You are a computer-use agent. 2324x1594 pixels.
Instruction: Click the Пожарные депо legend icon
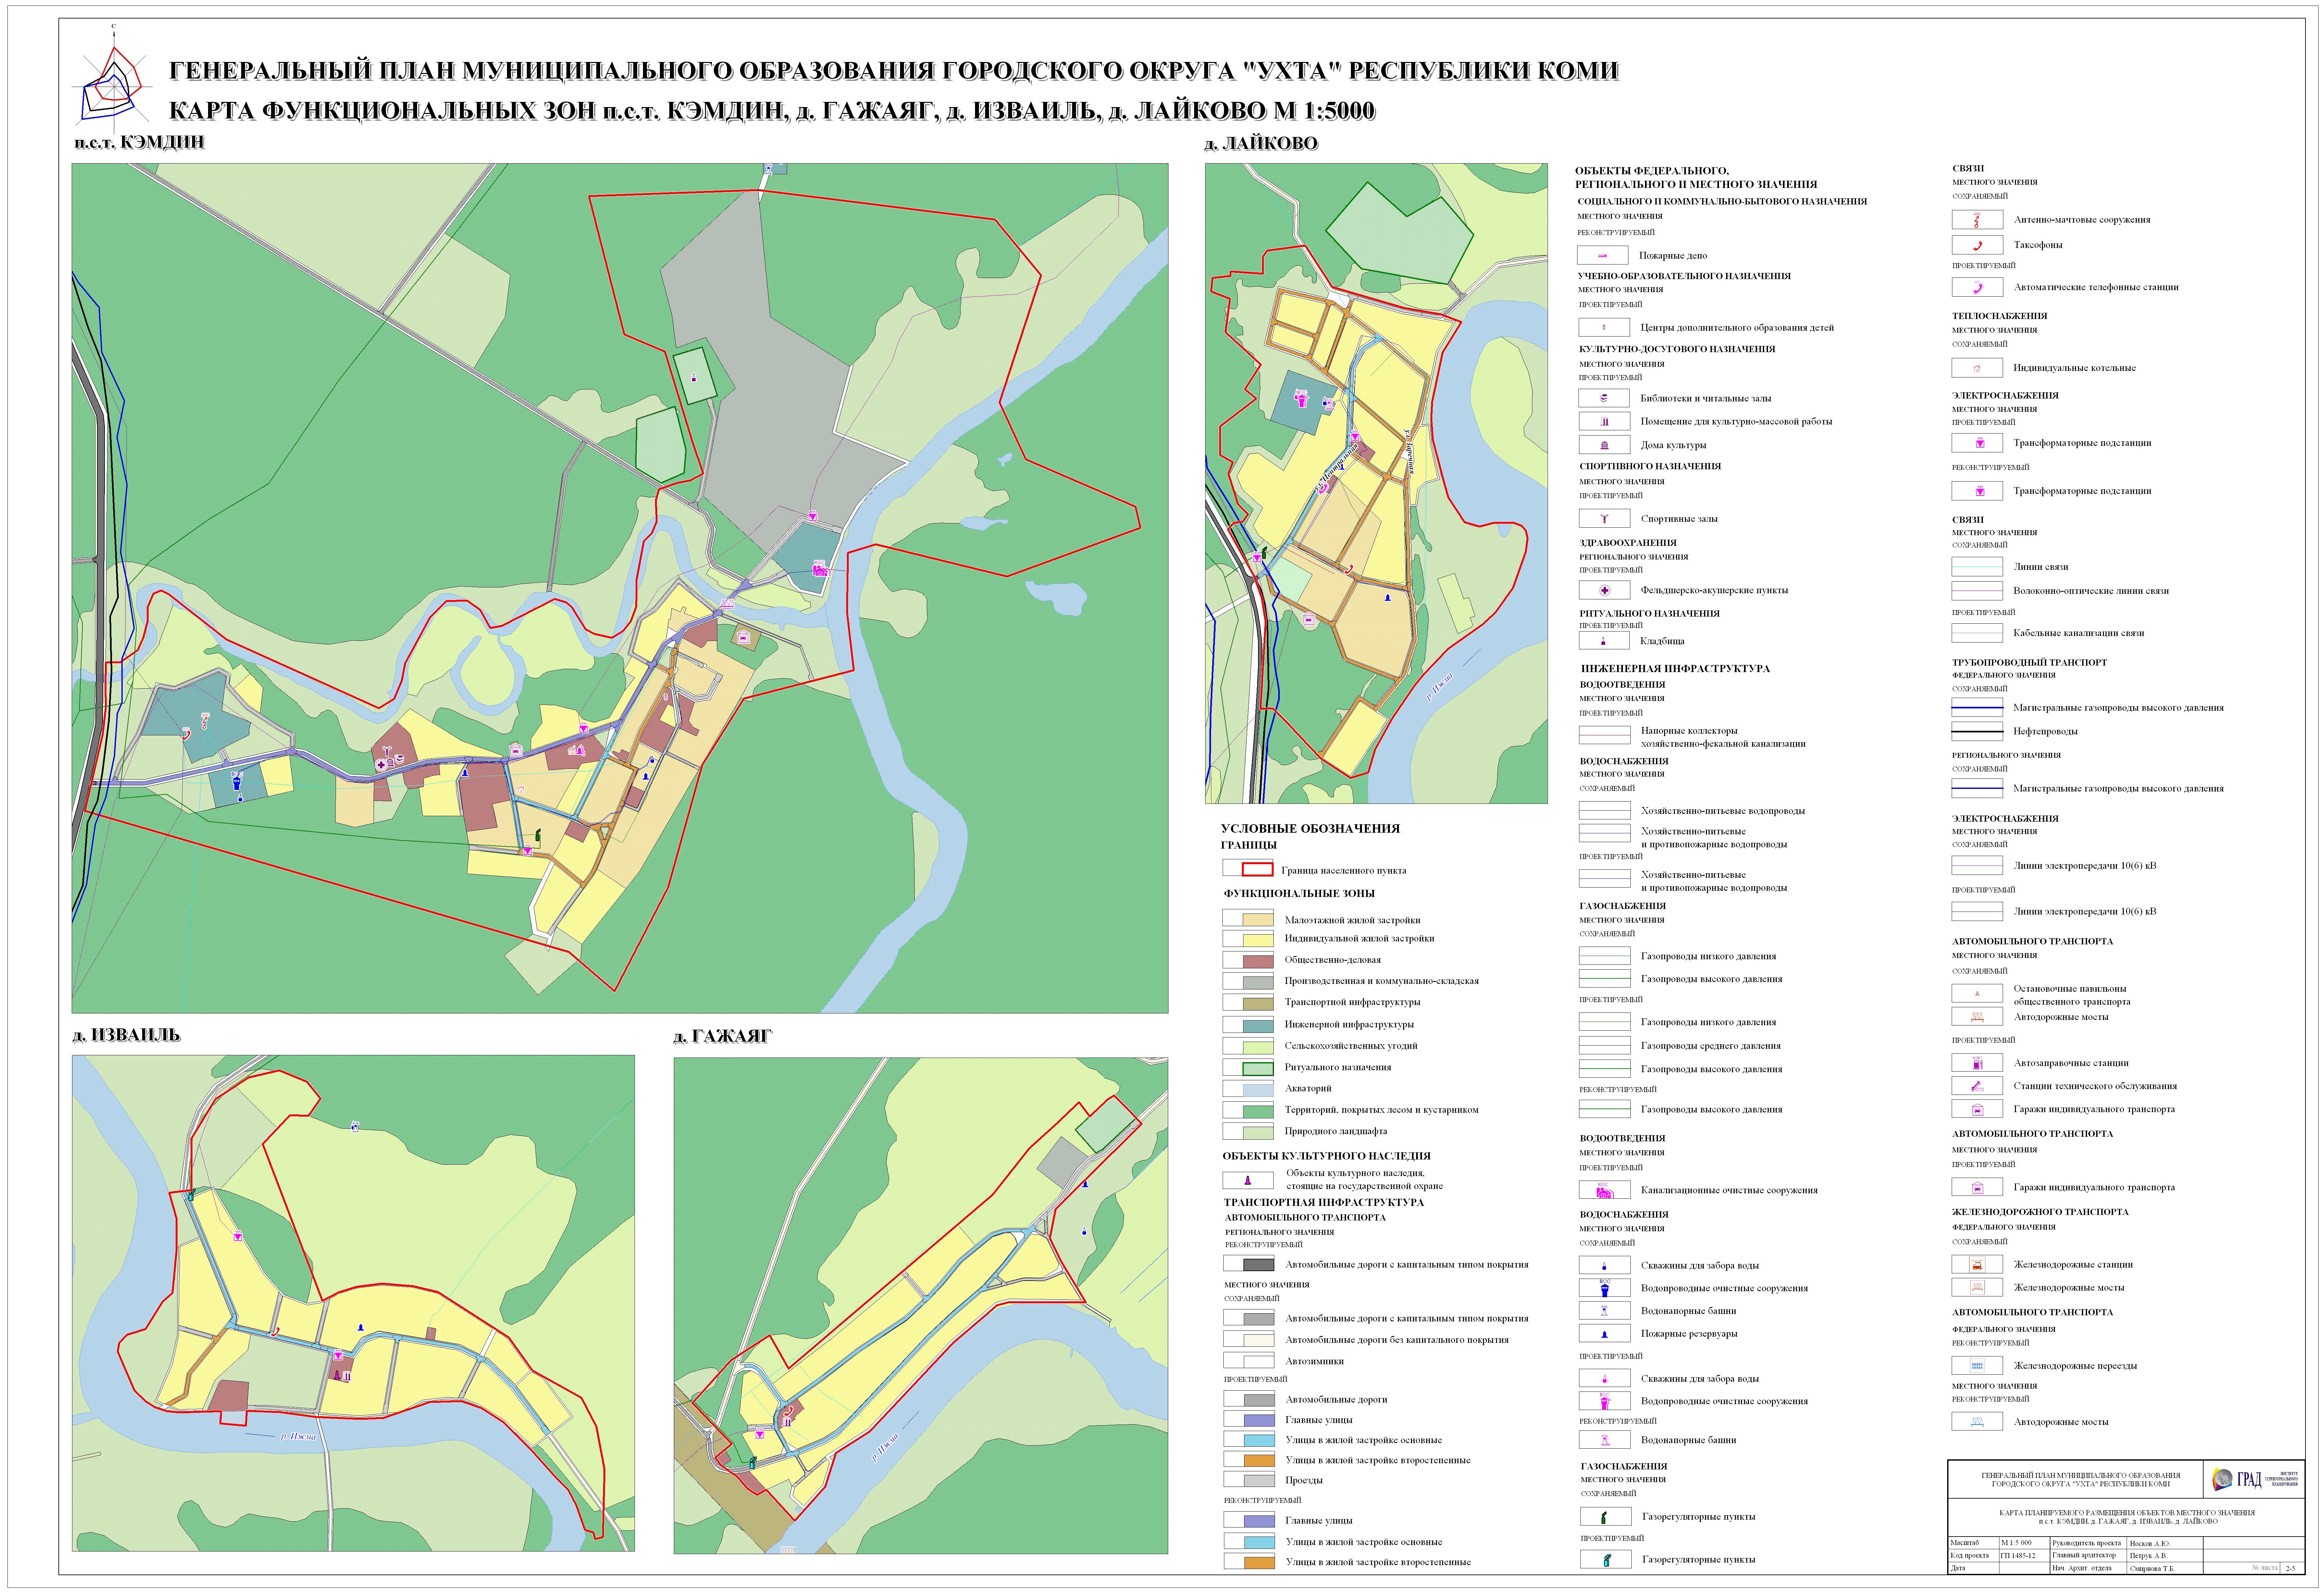1603,256
